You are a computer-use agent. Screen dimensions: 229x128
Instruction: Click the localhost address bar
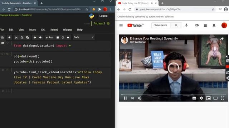click(50, 9)
